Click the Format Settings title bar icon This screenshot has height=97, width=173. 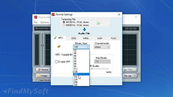(x=53, y=15)
